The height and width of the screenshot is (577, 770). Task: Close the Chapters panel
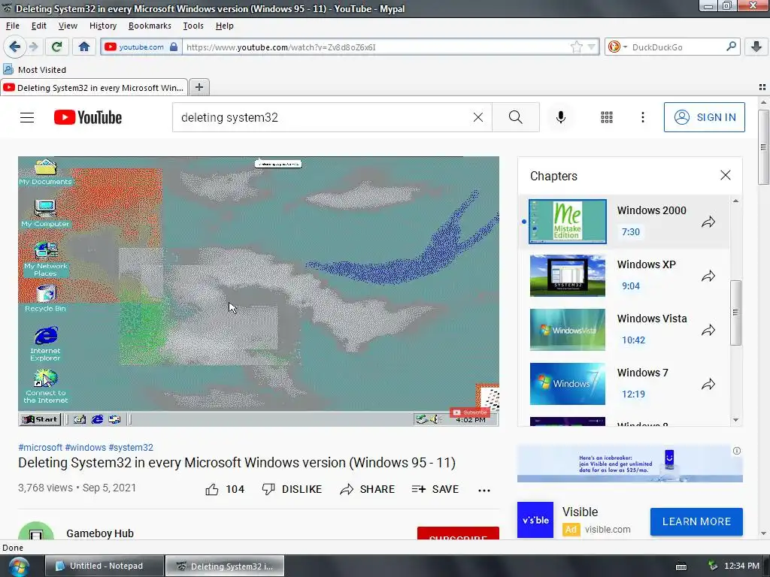(726, 175)
